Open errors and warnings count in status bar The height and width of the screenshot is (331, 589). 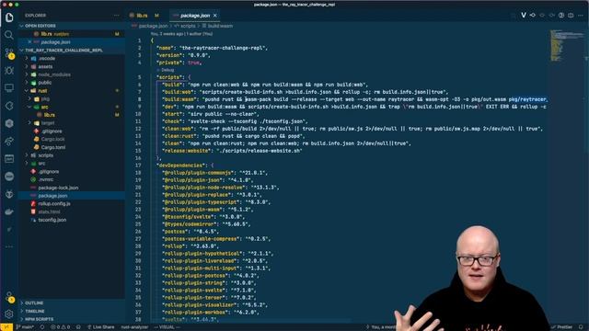point(61,327)
